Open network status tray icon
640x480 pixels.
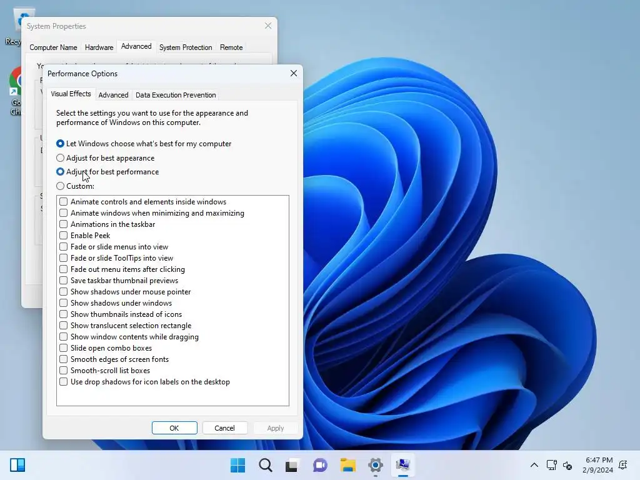pyautogui.click(x=551, y=465)
